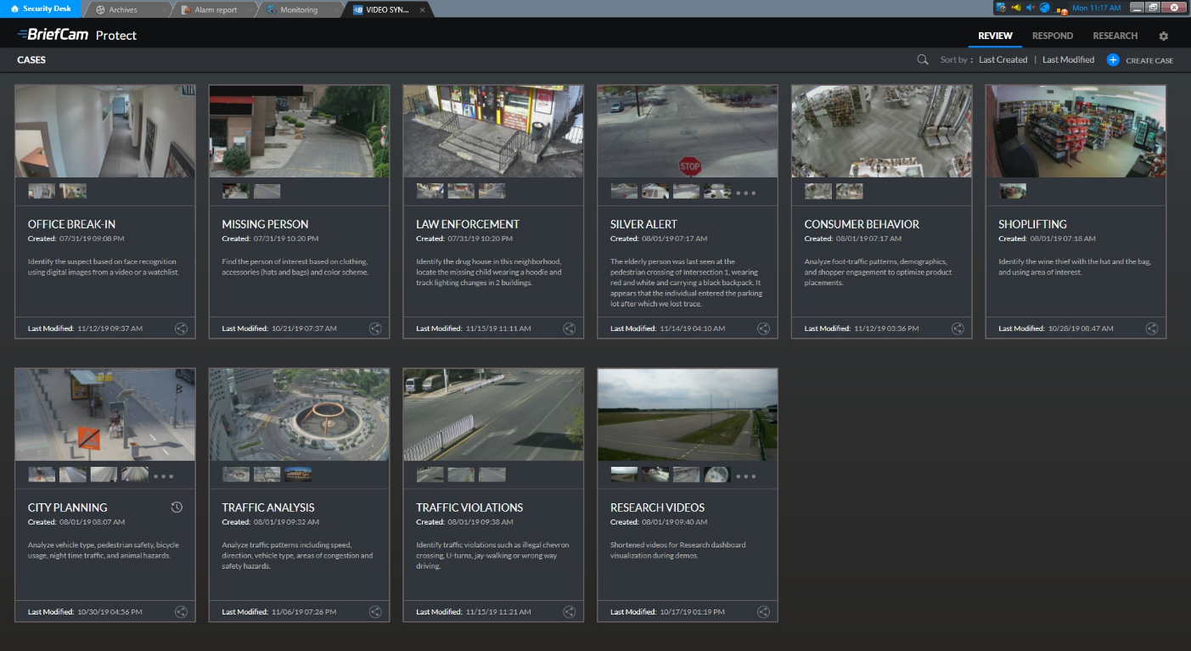The image size is (1191, 651).
Task: Click the blue plus Create Case icon
Action: coord(1113,59)
